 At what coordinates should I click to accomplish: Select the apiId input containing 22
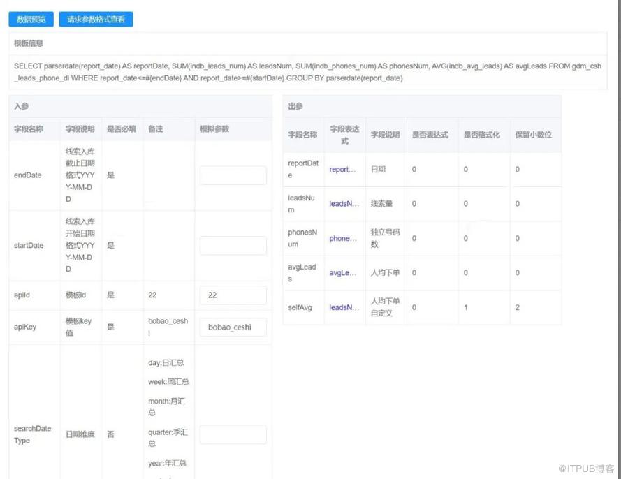coord(233,295)
